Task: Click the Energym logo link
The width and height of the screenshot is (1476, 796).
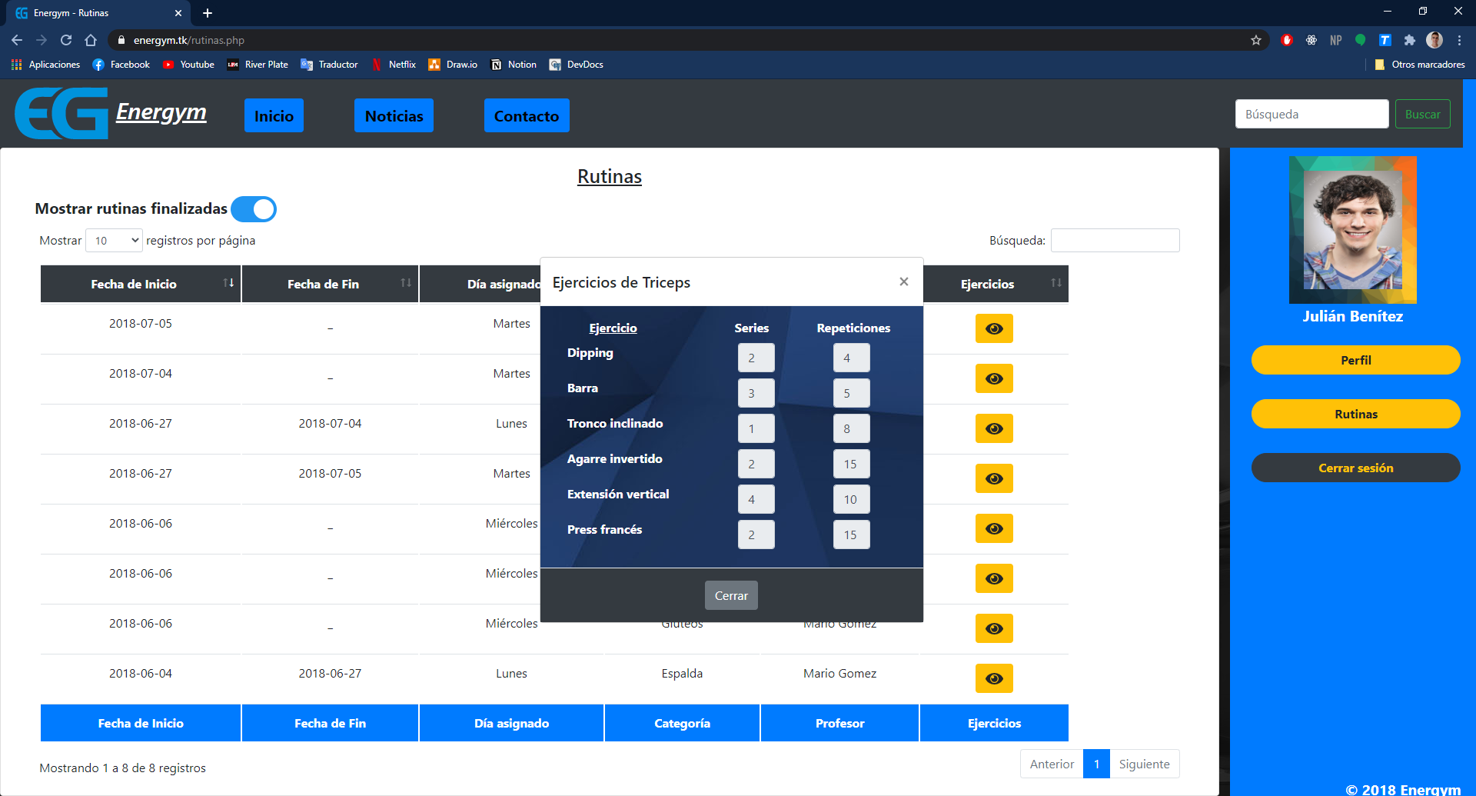Action: 111,113
